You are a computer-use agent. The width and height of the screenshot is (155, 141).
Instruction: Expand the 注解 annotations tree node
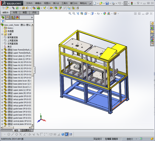[x=2, y=34]
